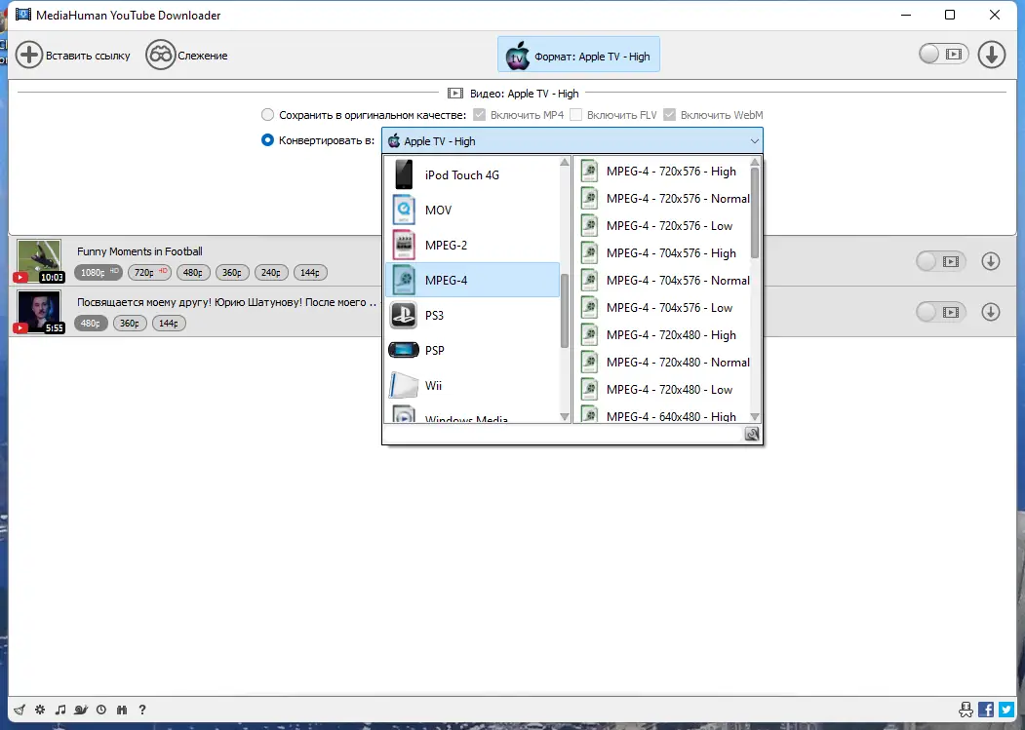Pick preset MPEG-4 - 704x576 - Low
The image size is (1025, 730).
[663, 308]
